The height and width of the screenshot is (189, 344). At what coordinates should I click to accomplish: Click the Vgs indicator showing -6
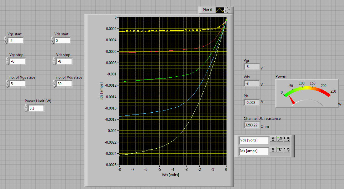[x=252, y=67]
